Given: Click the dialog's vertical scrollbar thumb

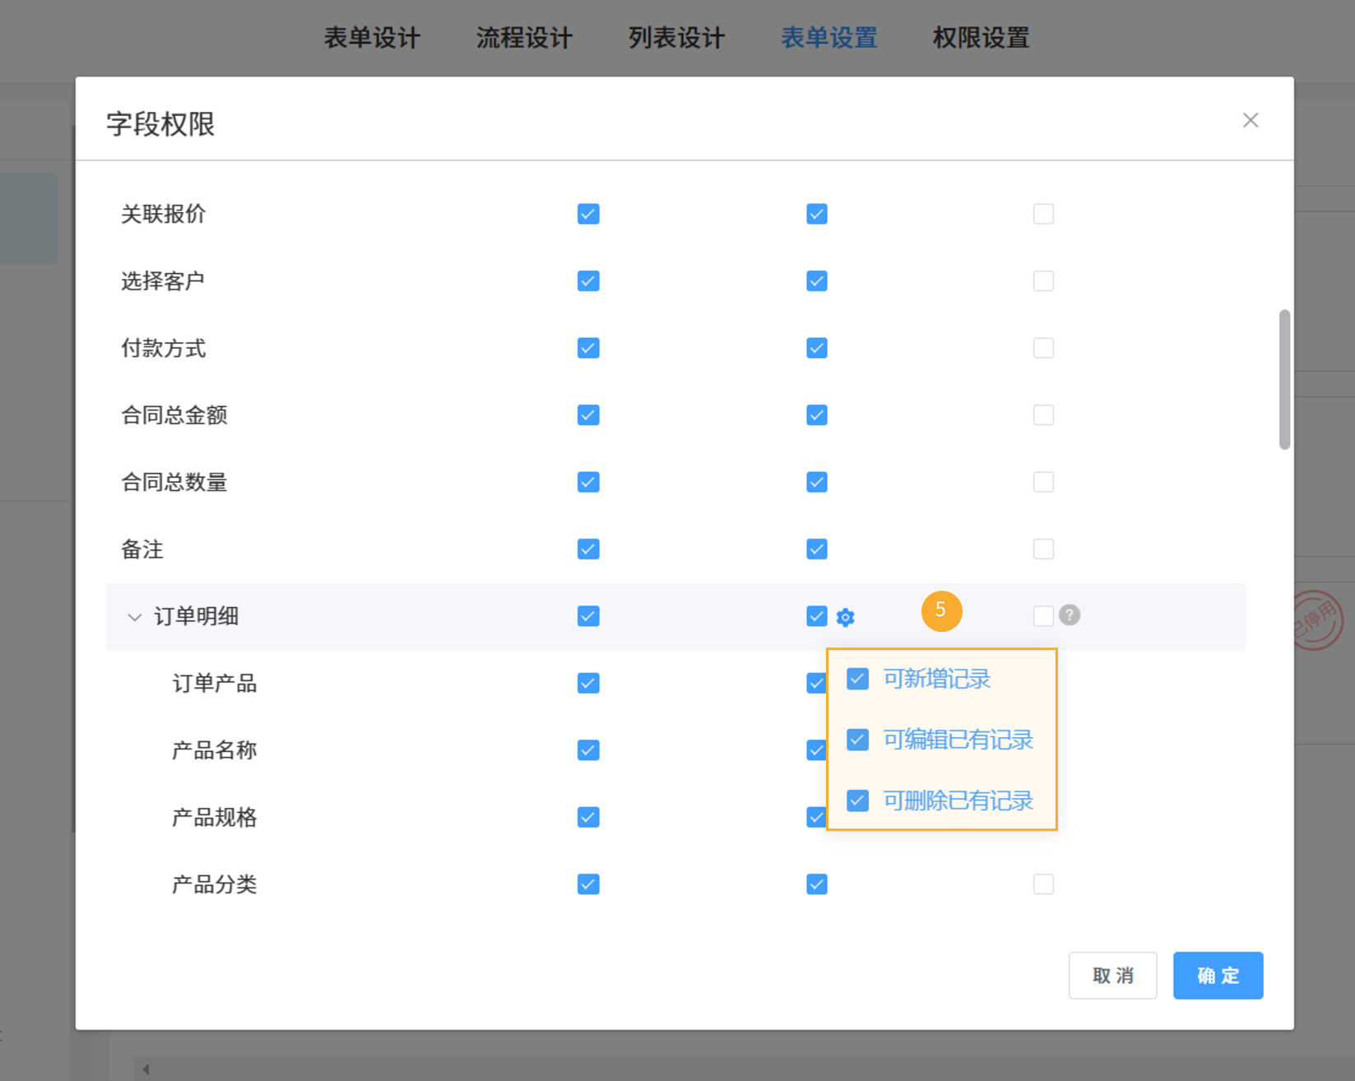Looking at the screenshot, I should (1284, 379).
